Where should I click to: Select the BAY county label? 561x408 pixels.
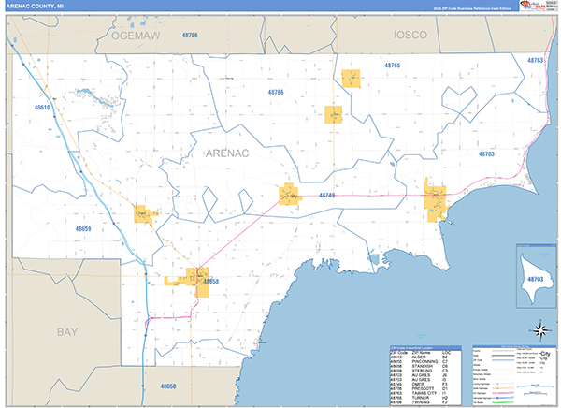point(66,332)
